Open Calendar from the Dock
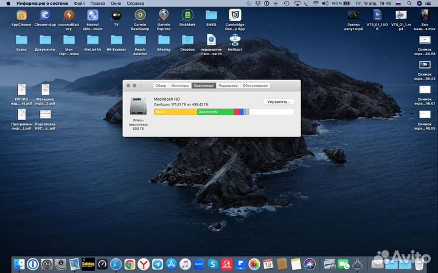 (x=268, y=264)
